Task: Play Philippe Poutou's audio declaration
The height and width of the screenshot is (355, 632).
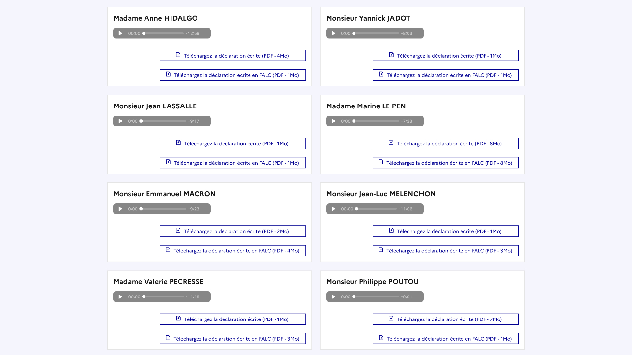Action: tap(333, 296)
